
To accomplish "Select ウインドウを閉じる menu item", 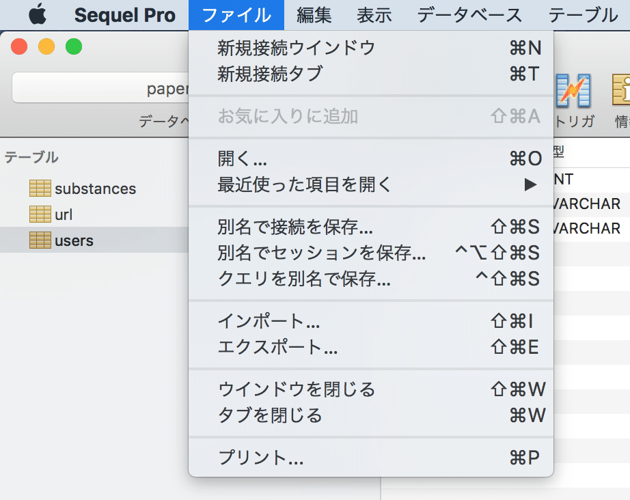I will tap(371, 389).
